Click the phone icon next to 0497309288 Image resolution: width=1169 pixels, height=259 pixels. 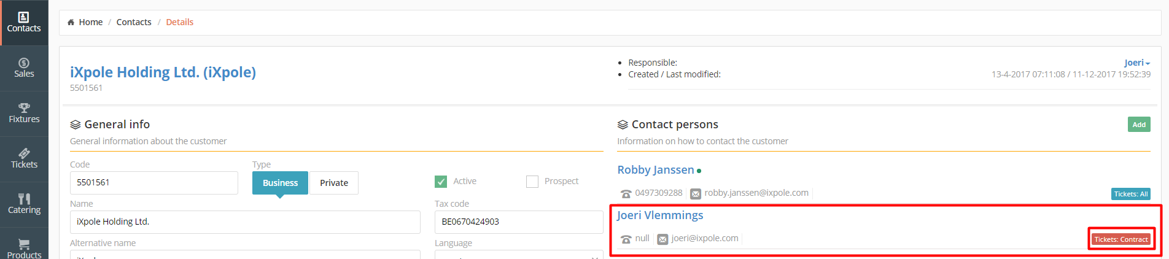(x=626, y=194)
